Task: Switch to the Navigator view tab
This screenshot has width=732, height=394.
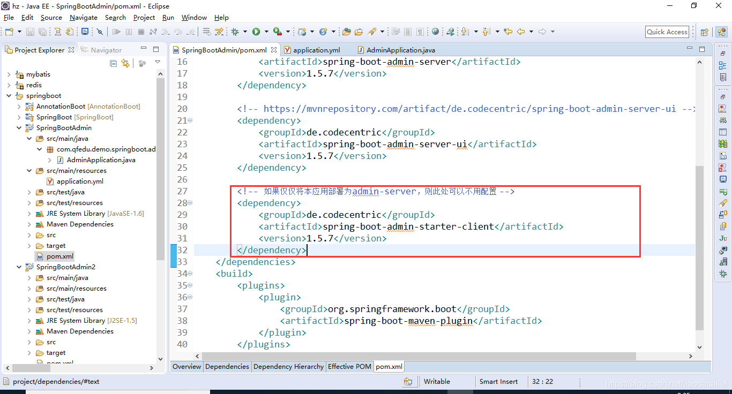Action: pyautogui.click(x=101, y=50)
